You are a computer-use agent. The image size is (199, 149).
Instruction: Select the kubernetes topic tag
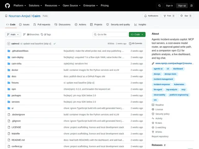click(x=179, y=84)
